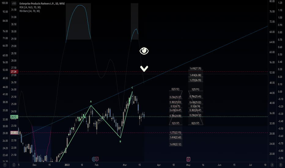
Task: Open the USD currency selector
Action: pyautogui.click(x=14, y=3)
